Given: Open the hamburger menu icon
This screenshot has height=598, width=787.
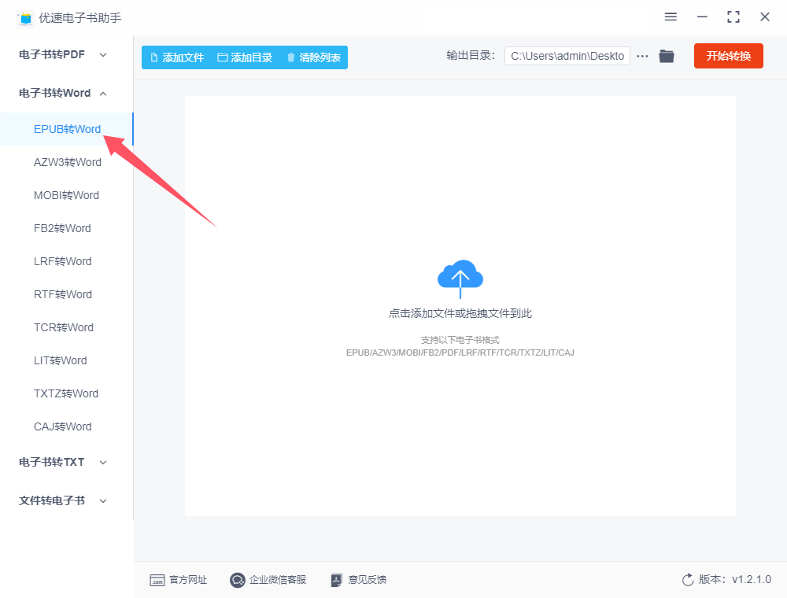Looking at the screenshot, I should [671, 17].
